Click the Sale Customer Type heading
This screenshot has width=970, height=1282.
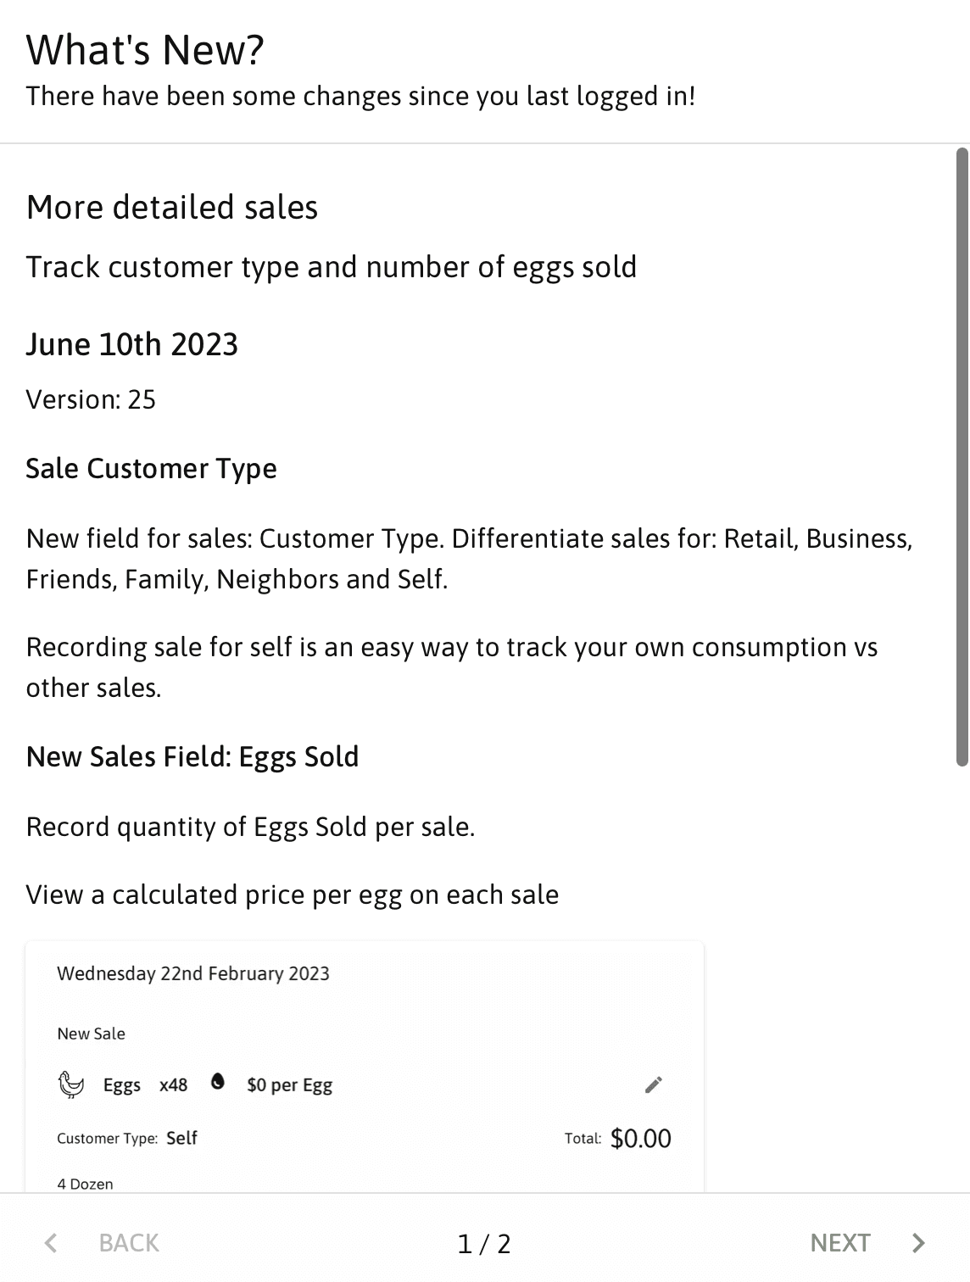[x=152, y=468]
